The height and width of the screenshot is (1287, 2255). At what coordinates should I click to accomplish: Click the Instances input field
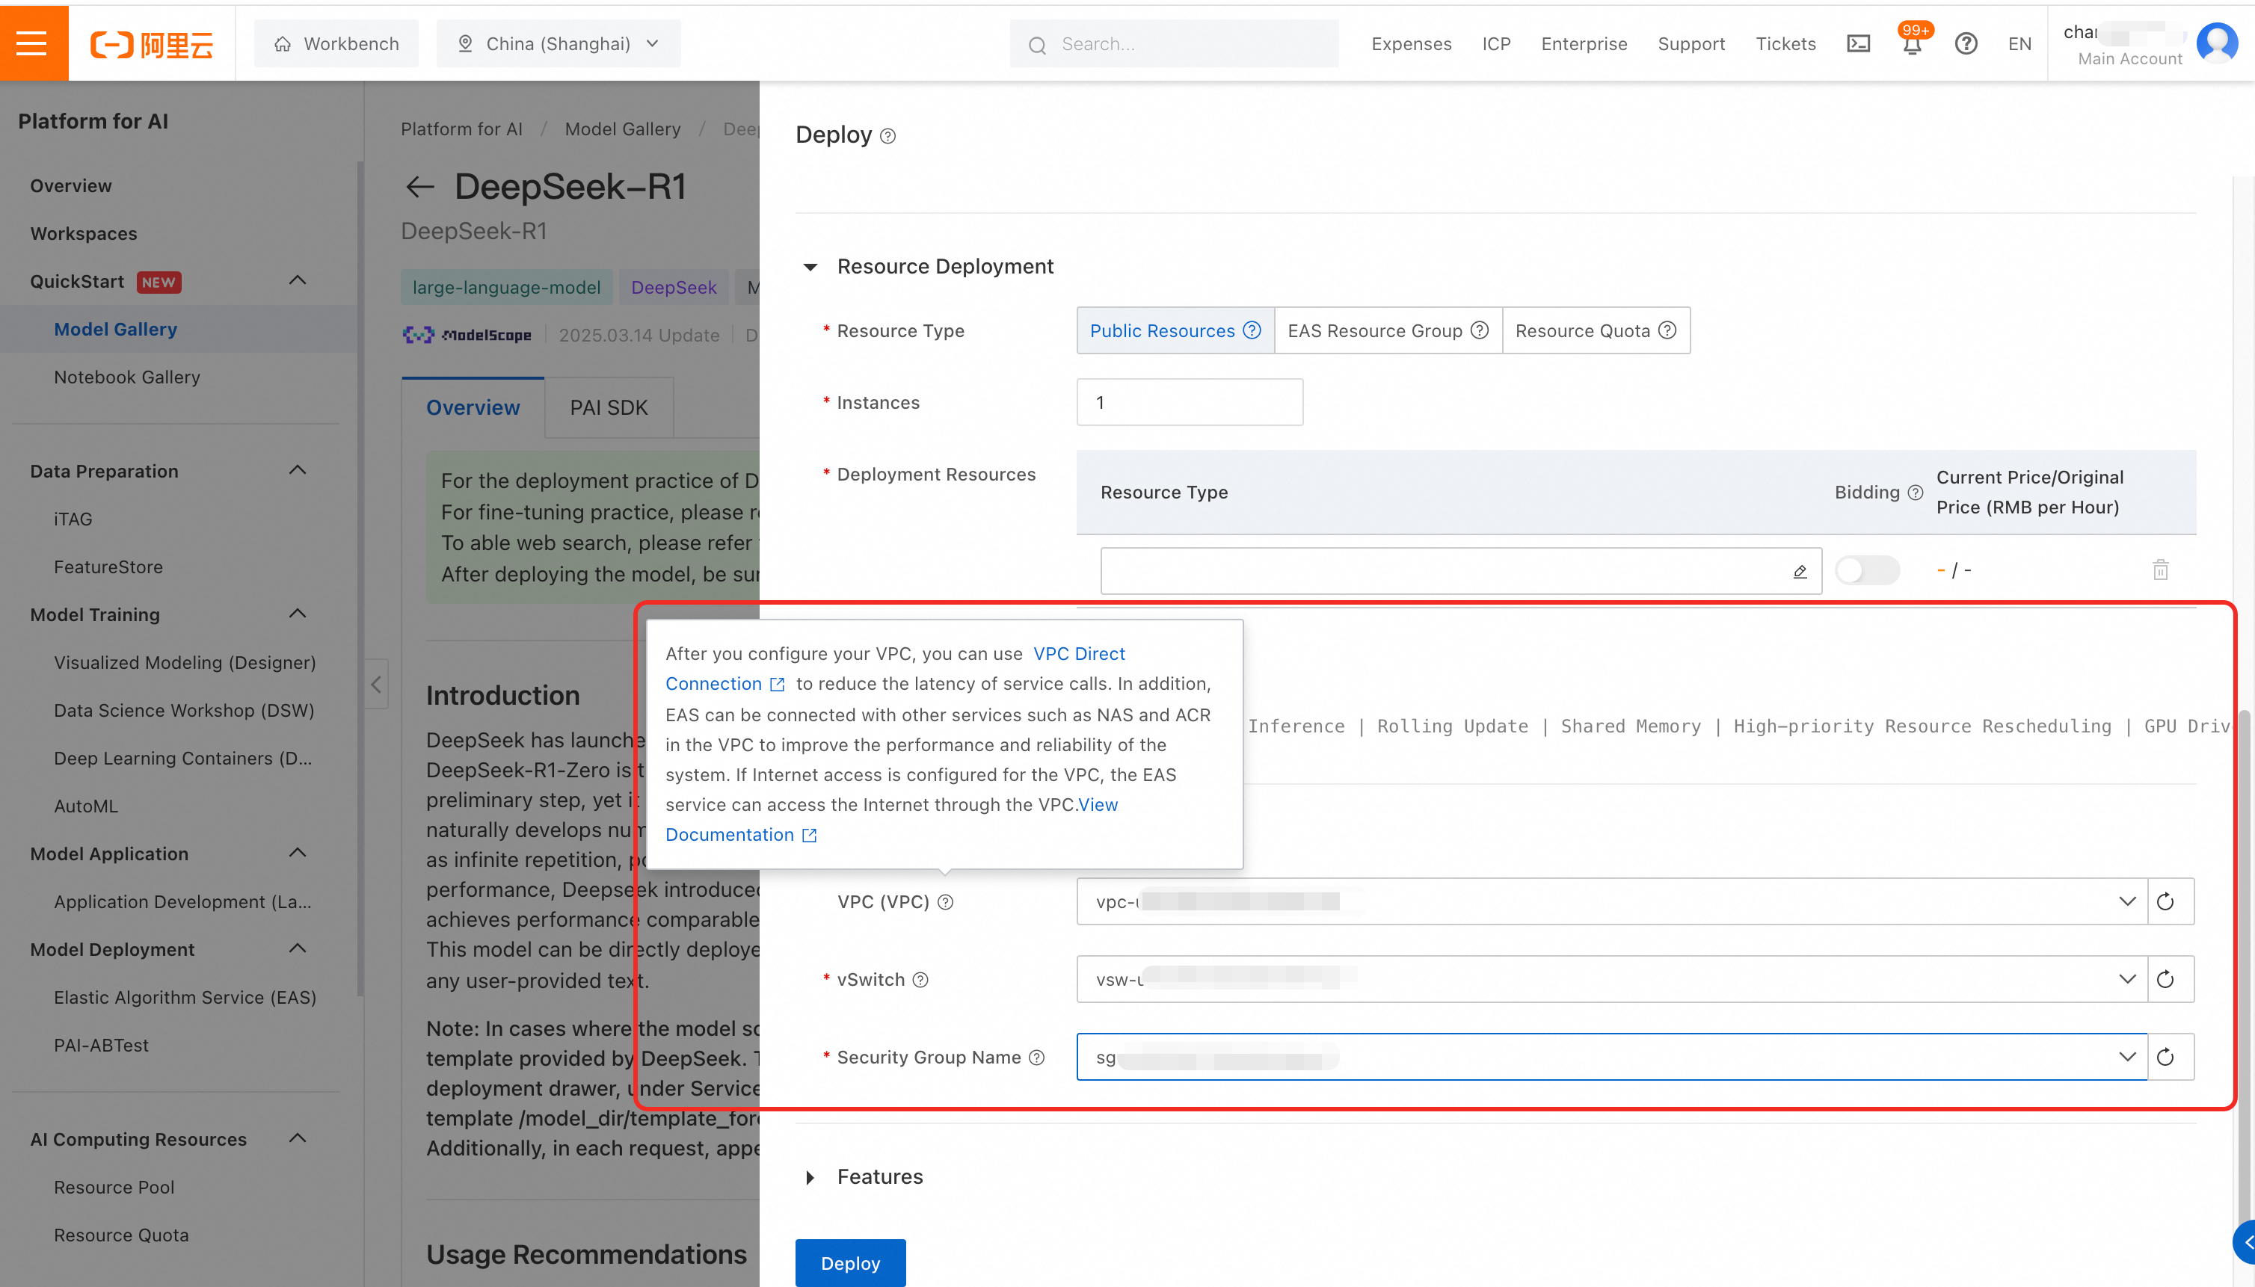1190,402
